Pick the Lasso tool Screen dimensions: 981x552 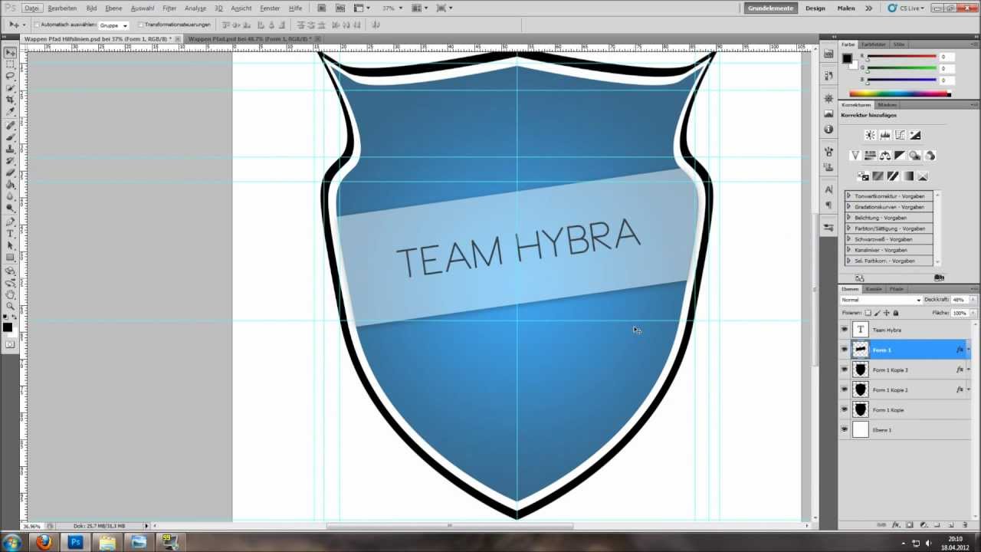pyautogui.click(x=10, y=76)
